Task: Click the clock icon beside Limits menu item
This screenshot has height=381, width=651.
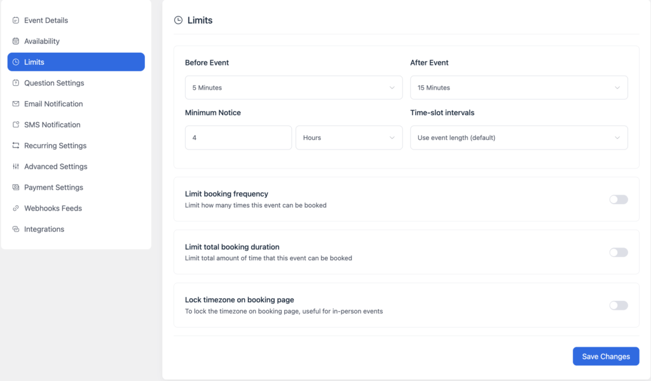Action: coord(16,62)
